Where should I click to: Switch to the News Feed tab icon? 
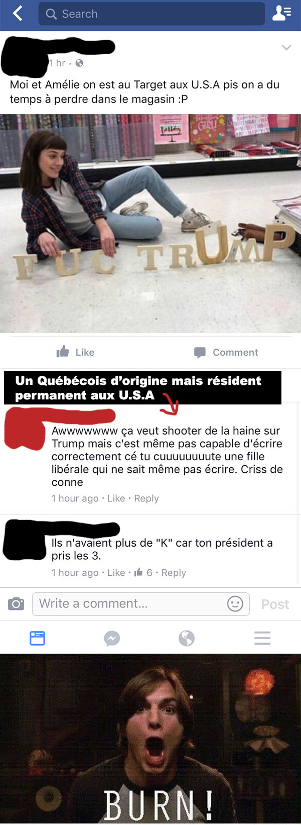(37, 638)
